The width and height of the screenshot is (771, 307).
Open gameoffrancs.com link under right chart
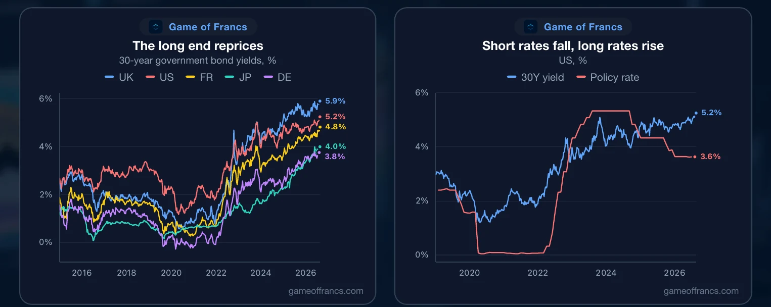click(701, 291)
